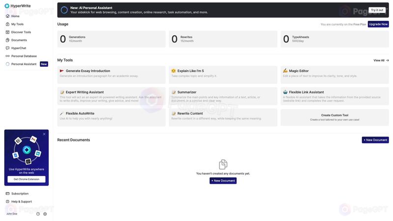Click the Flexible AutoWrite pen icon
This screenshot has height=221, width=393.
pos(62,113)
